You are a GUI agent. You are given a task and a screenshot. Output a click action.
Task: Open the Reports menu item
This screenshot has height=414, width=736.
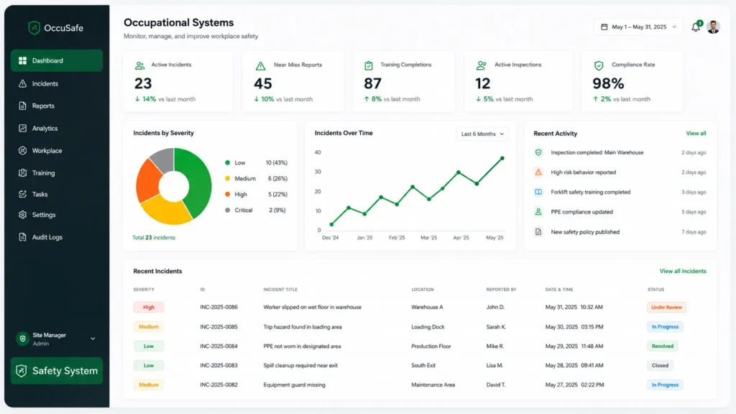click(x=56, y=106)
